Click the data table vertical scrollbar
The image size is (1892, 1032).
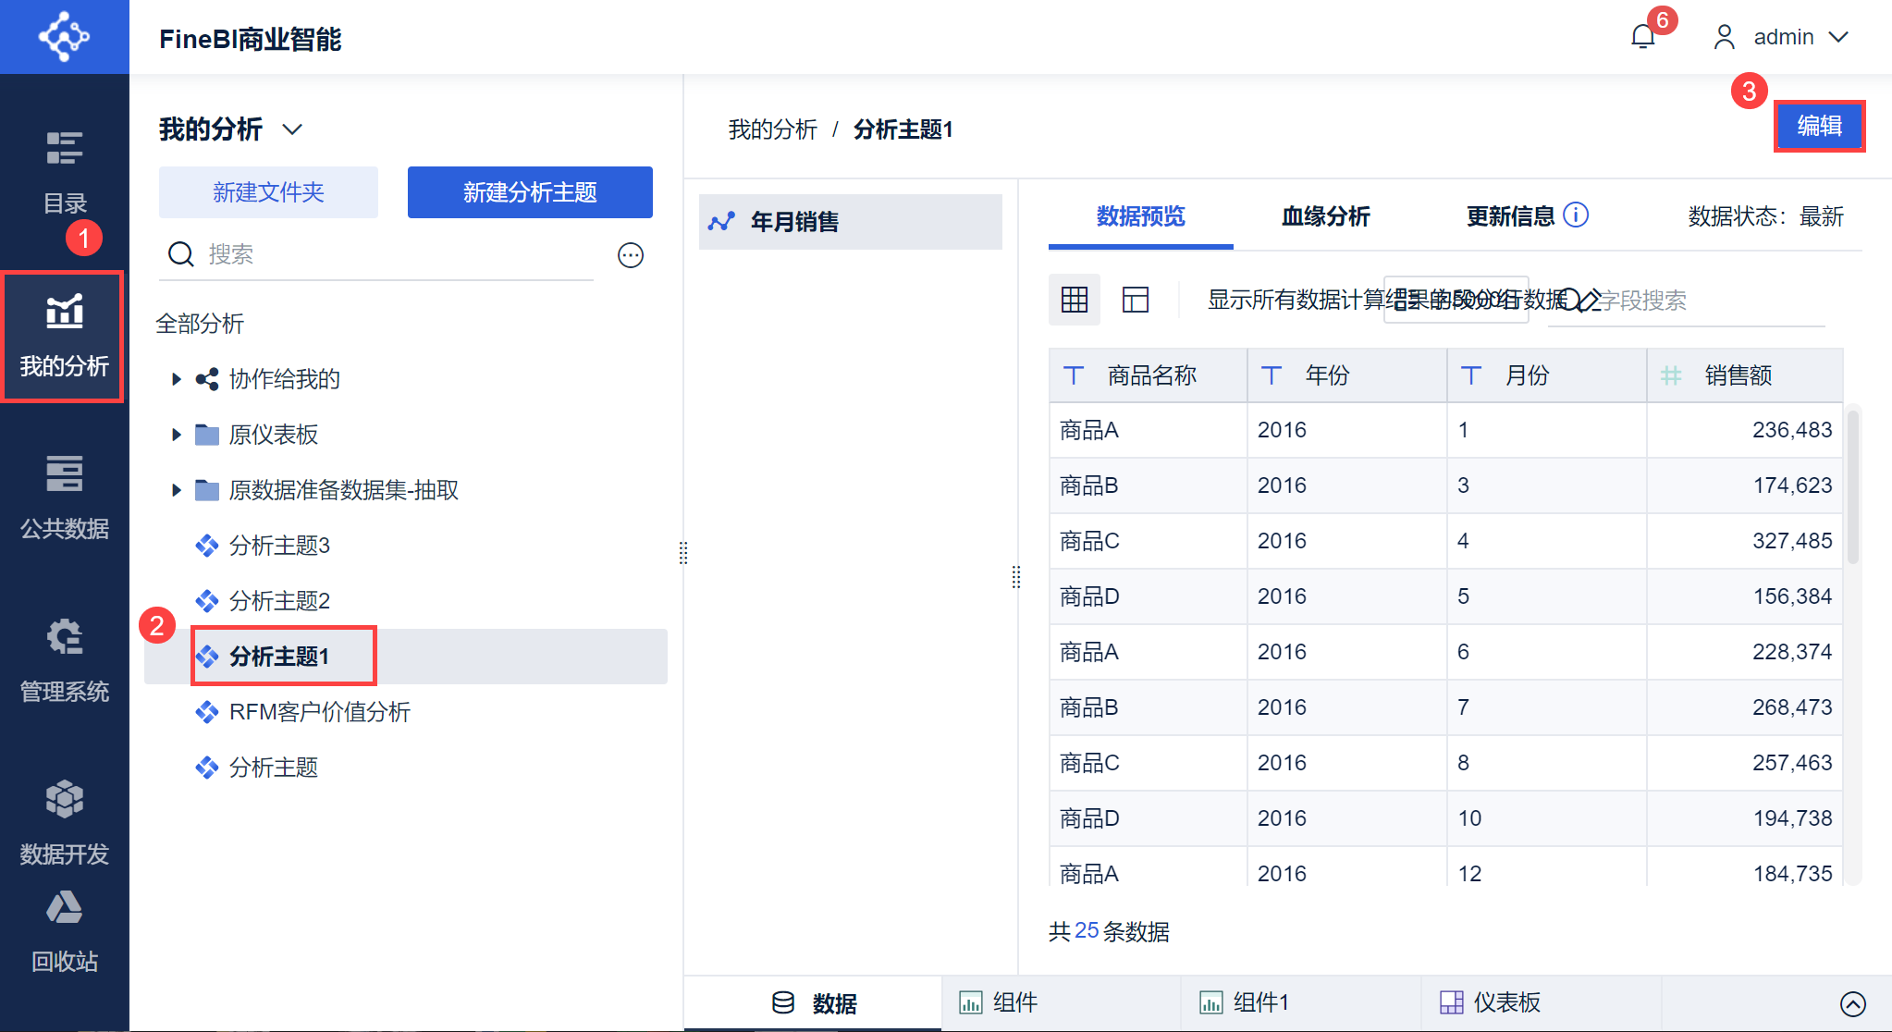1852,488
